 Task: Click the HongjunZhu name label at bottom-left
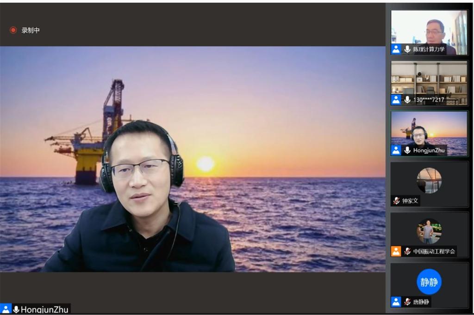coord(44,309)
